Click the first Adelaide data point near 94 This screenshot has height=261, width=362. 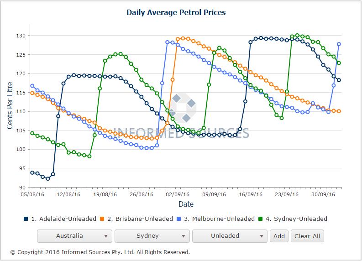click(32, 172)
